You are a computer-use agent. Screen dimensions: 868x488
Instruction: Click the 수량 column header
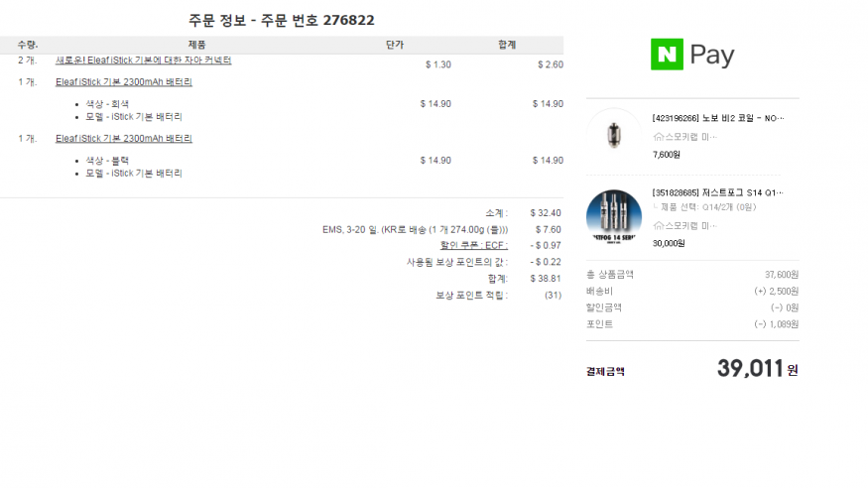tap(28, 45)
